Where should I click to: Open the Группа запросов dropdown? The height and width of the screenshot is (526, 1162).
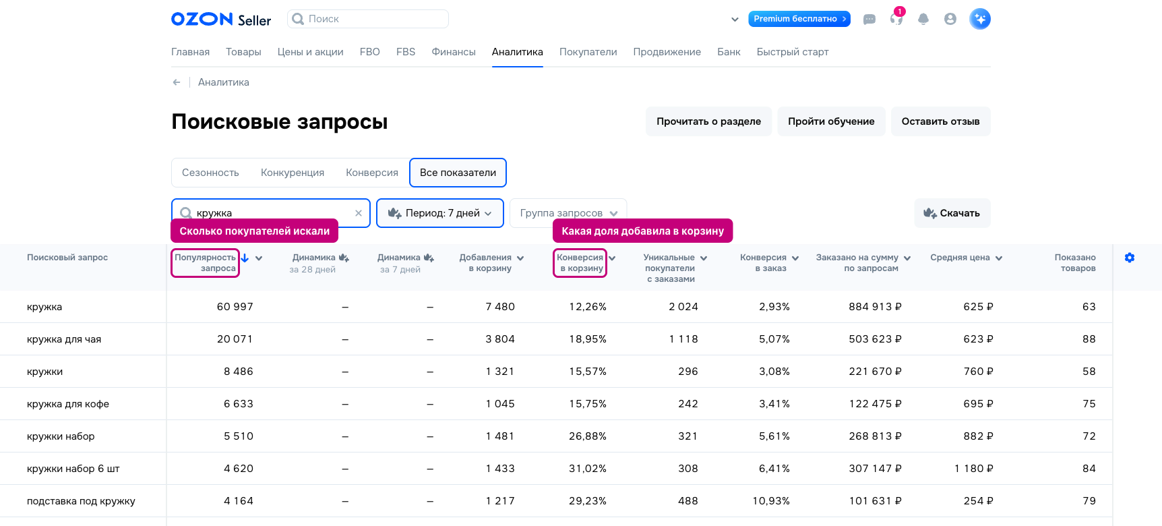[568, 213]
